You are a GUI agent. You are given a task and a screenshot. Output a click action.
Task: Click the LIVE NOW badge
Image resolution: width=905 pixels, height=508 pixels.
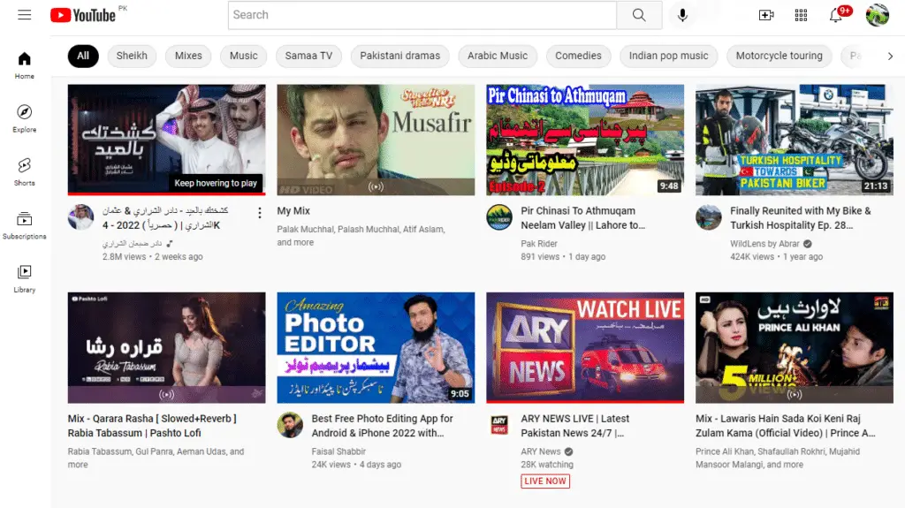click(x=545, y=481)
